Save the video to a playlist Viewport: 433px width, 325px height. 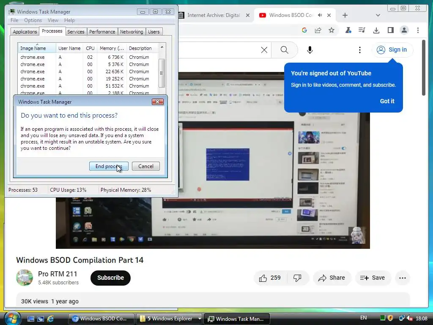coord(373,278)
